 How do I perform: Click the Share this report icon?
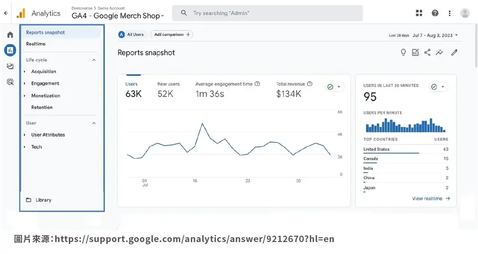click(427, 53)
